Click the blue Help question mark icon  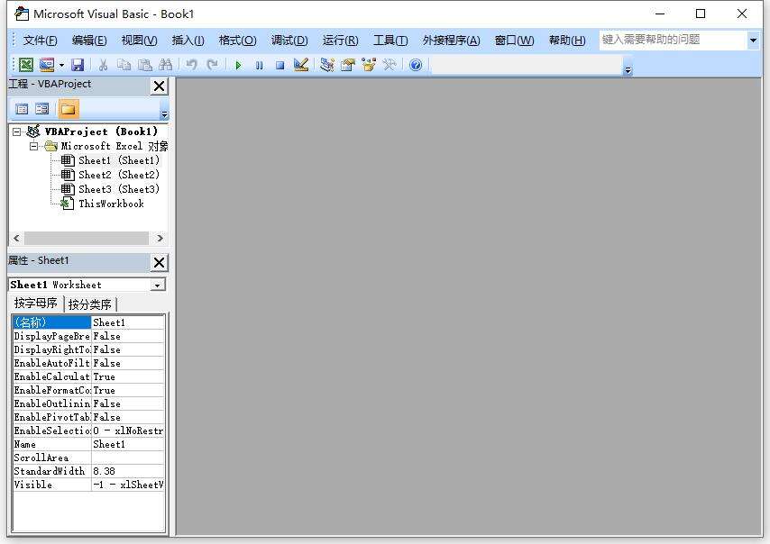point(416,65)
